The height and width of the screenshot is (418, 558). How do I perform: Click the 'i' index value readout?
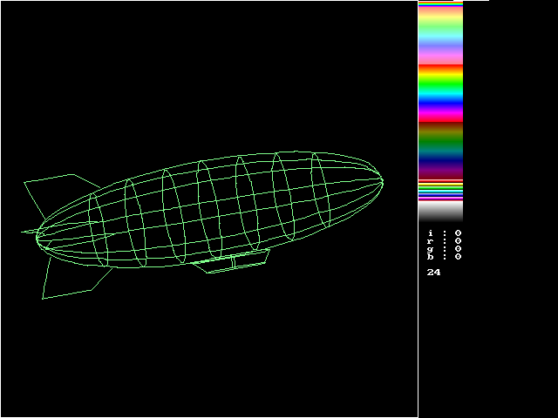click(x=458, y=233)
